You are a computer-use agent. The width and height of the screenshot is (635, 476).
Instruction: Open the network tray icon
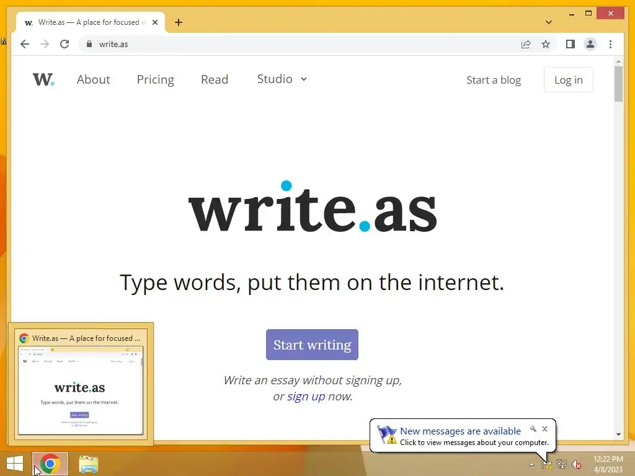pyautogui.click(x=561, y=464)
